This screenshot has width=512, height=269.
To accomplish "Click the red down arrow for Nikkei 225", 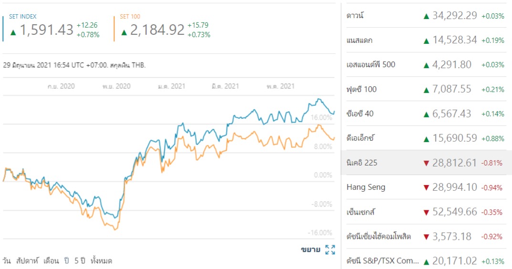I will pos(426,163).
